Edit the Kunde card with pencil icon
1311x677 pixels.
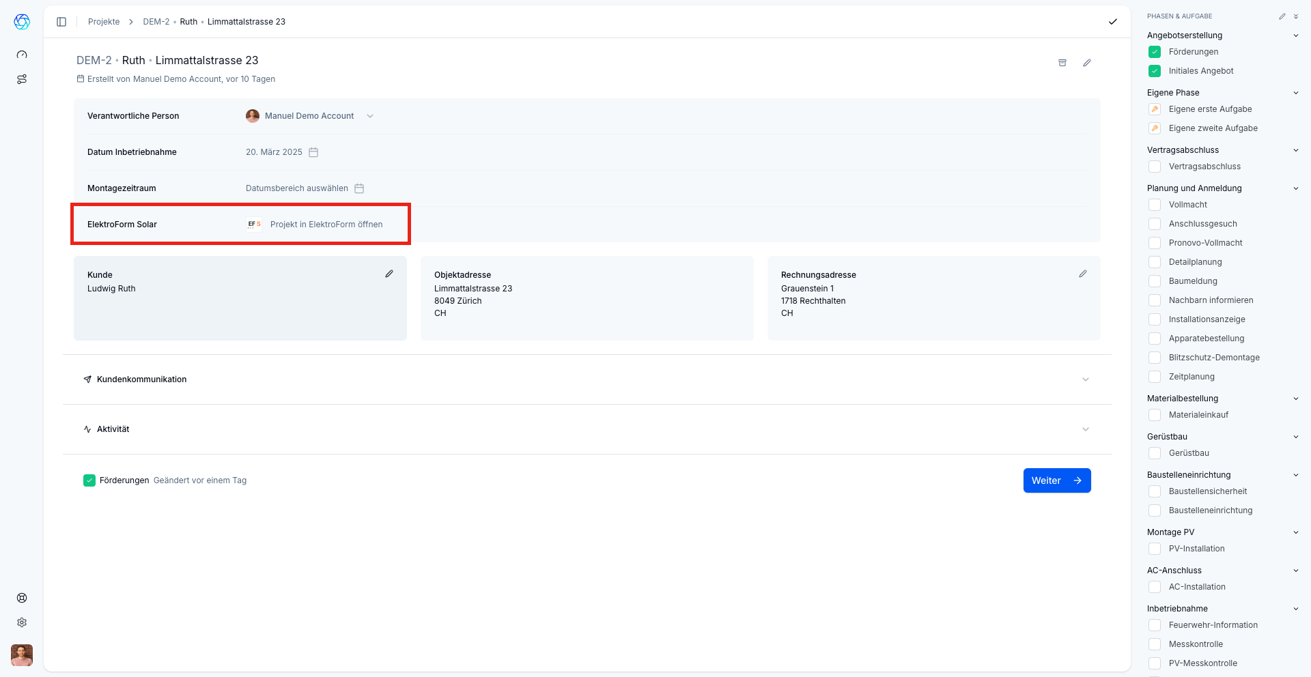389,274
